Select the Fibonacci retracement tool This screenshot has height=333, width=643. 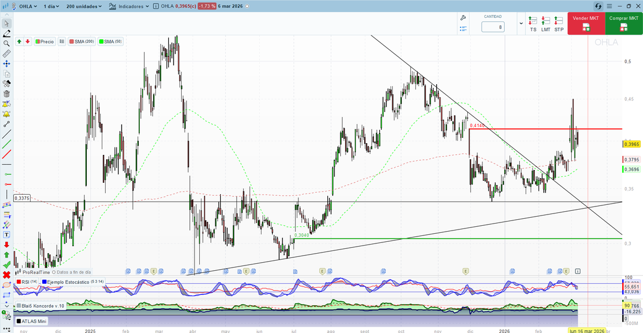6,214
